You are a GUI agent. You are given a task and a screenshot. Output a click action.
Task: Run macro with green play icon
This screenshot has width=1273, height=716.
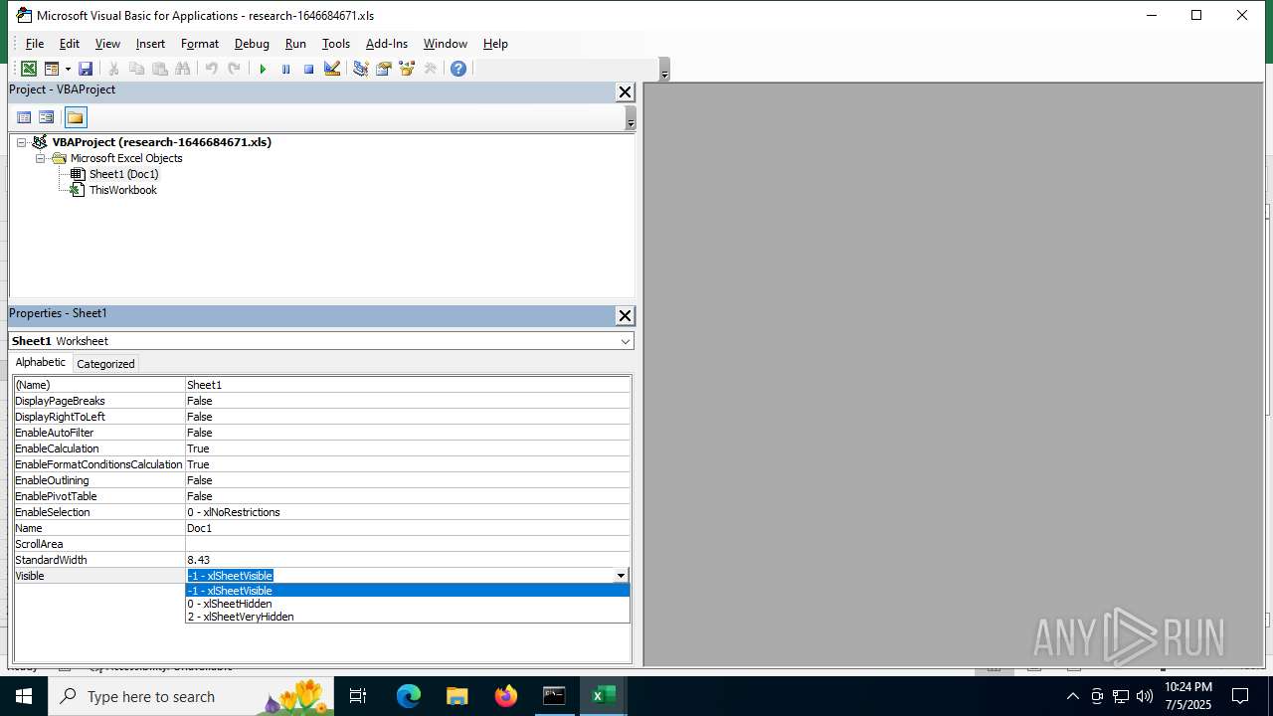pyautogui.click(x=263, y=69)
